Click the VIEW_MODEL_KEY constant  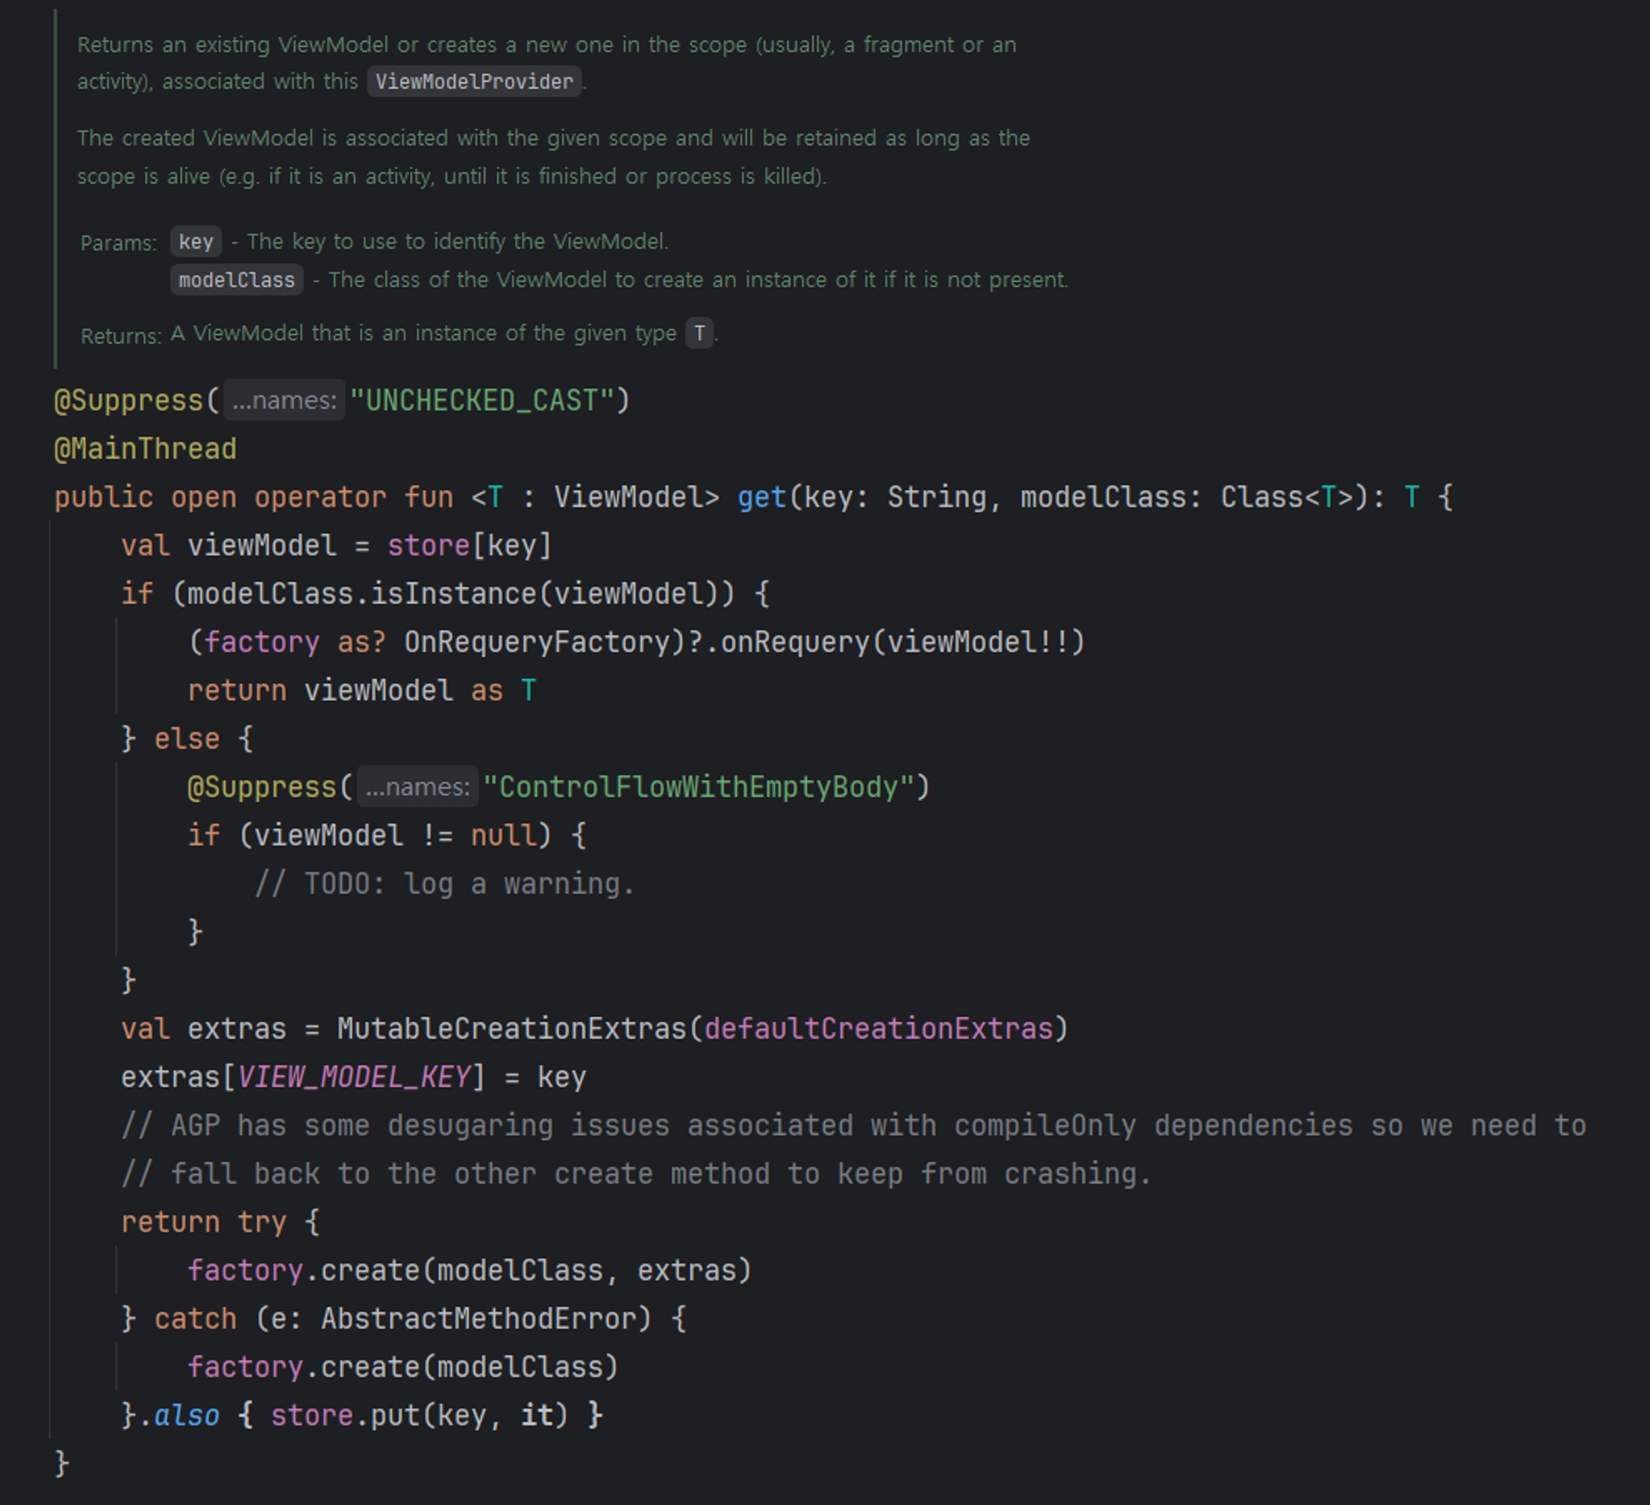pos(353,1077)
